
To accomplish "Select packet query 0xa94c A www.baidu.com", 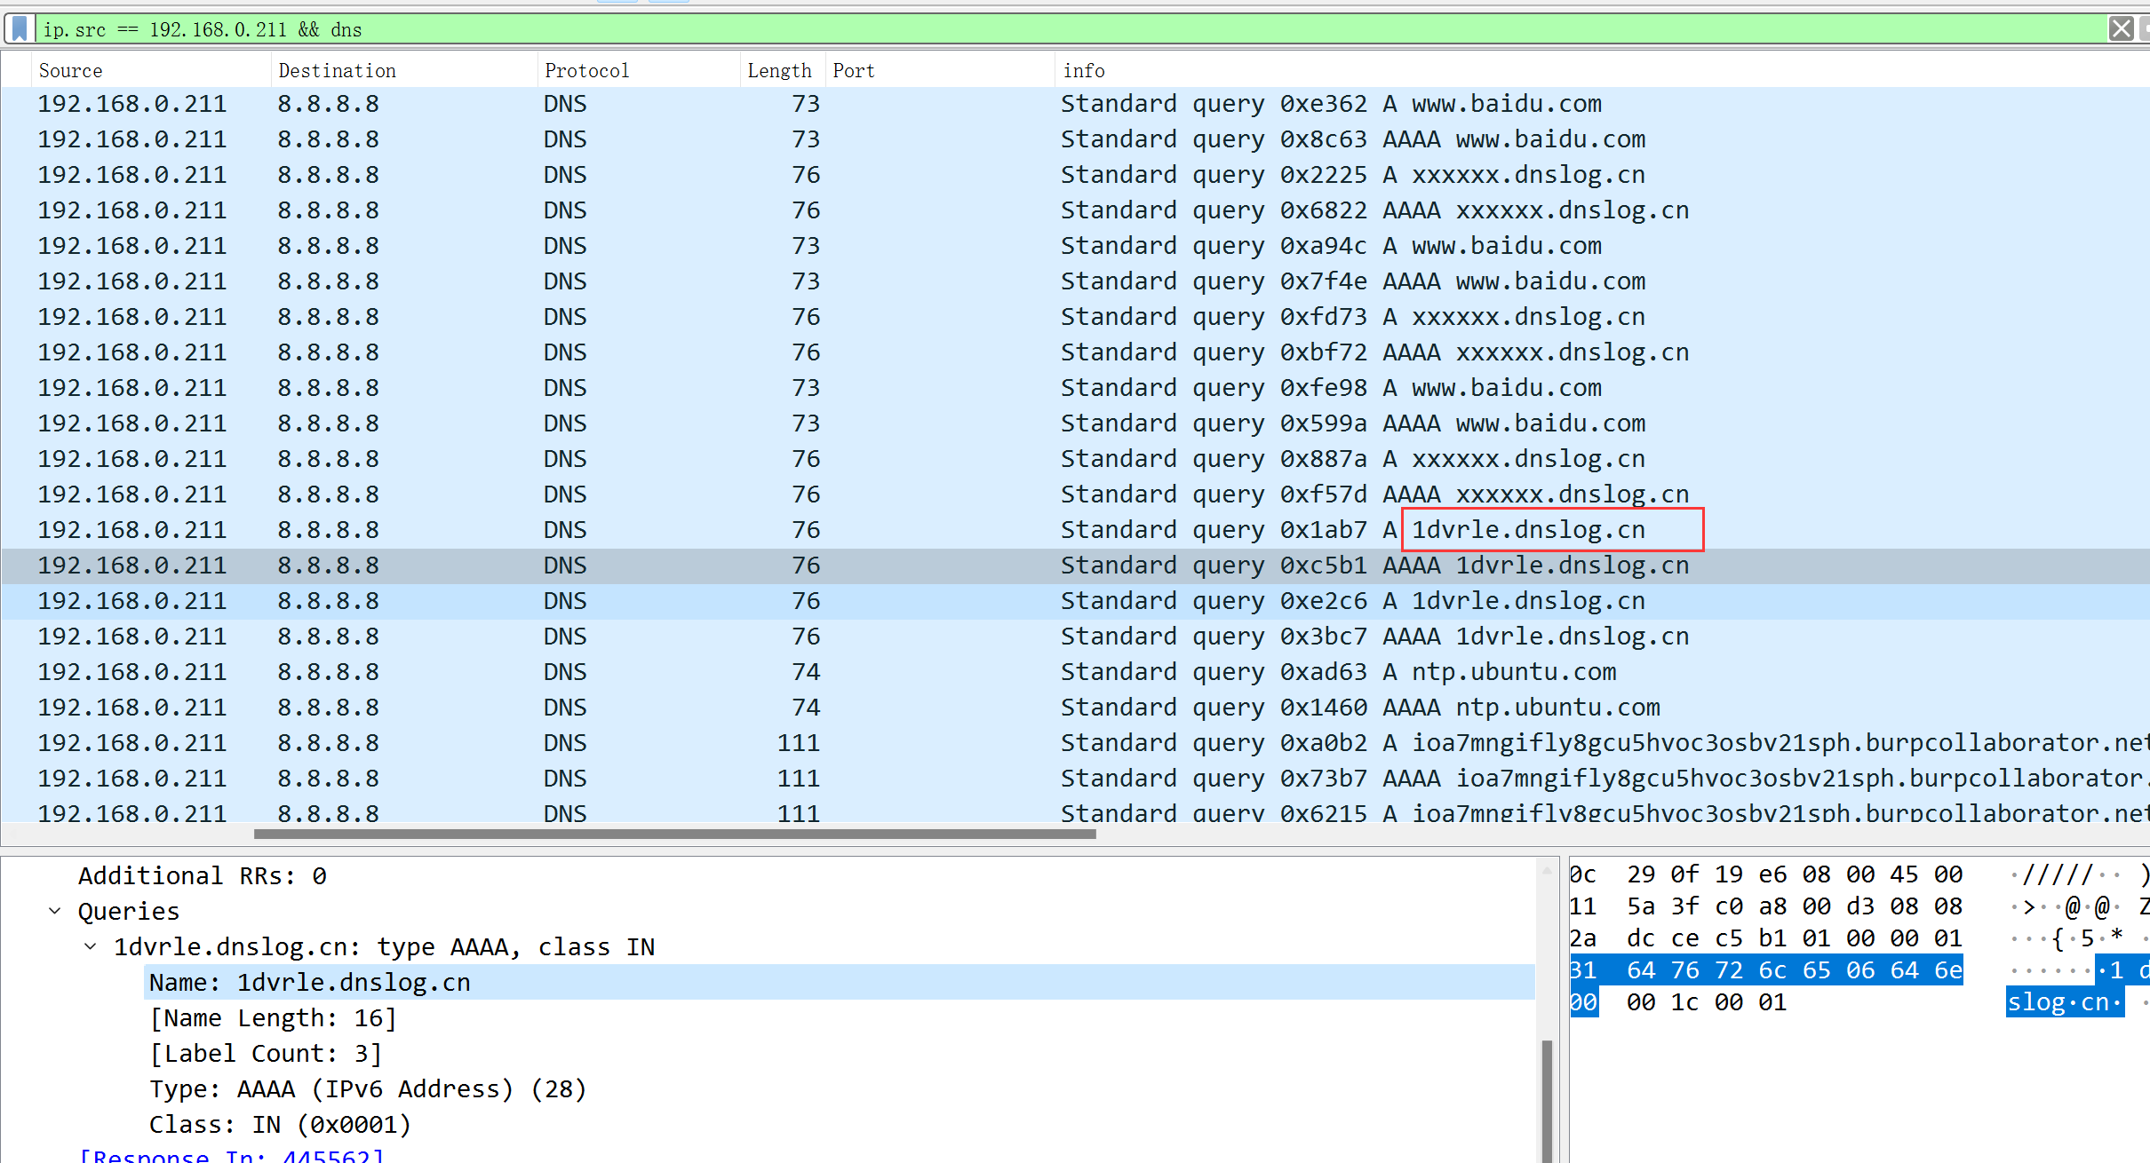I will pyautogui.click(x=1075, y=246).
